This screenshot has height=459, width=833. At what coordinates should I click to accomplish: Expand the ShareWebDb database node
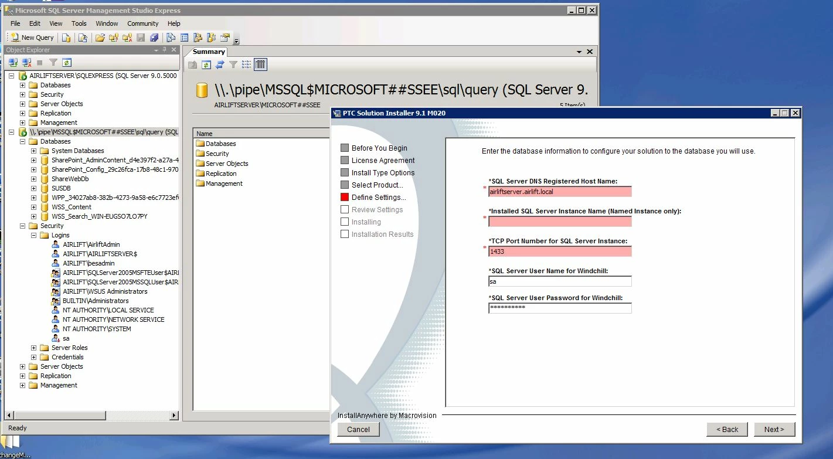[34, 179]
